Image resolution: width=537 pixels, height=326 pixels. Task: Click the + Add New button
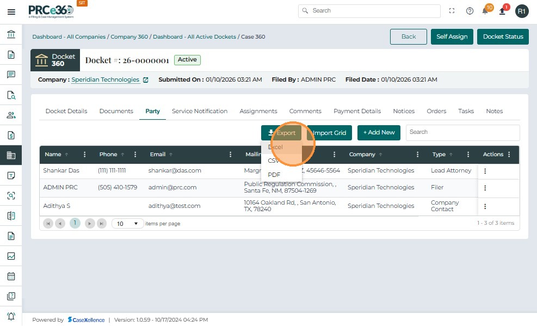click(x=379, y=133)
